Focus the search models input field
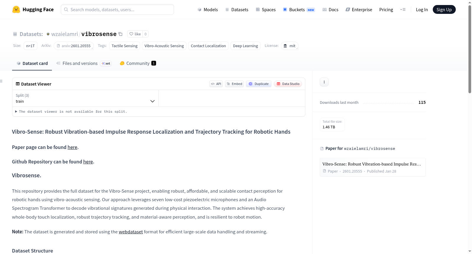 click(x=117, y=9)
